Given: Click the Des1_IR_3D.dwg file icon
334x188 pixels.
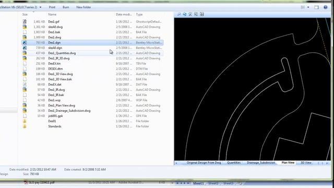Looking at the screenshot, I should click(x=25, y=58).
